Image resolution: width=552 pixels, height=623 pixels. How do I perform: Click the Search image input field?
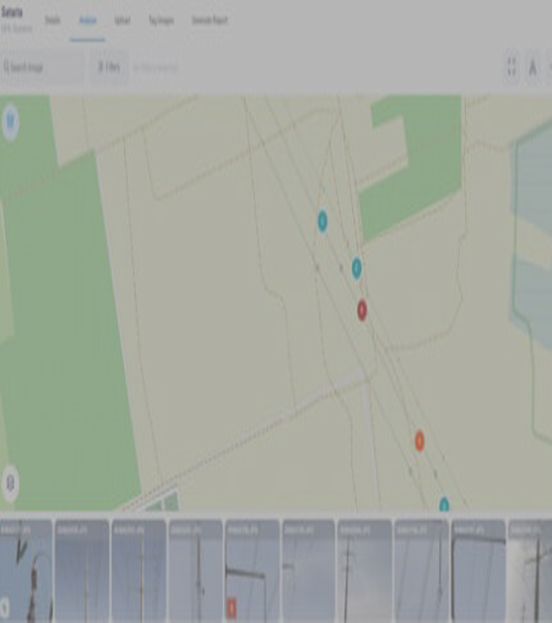coord(42,67)
